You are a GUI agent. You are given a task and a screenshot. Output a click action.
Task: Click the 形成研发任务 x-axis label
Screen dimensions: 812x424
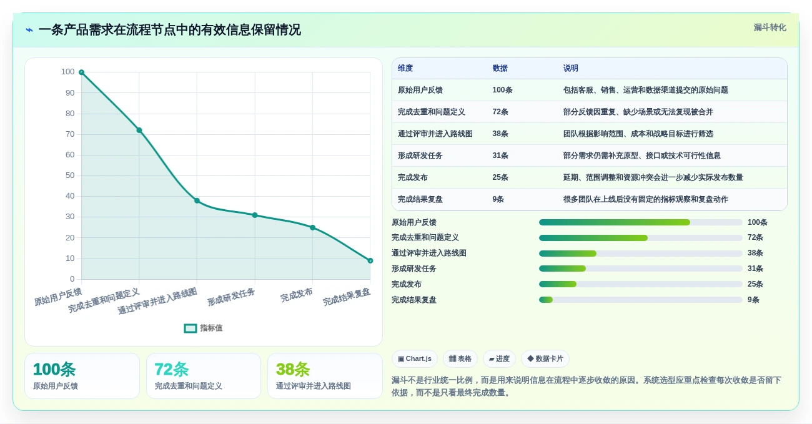231,297
